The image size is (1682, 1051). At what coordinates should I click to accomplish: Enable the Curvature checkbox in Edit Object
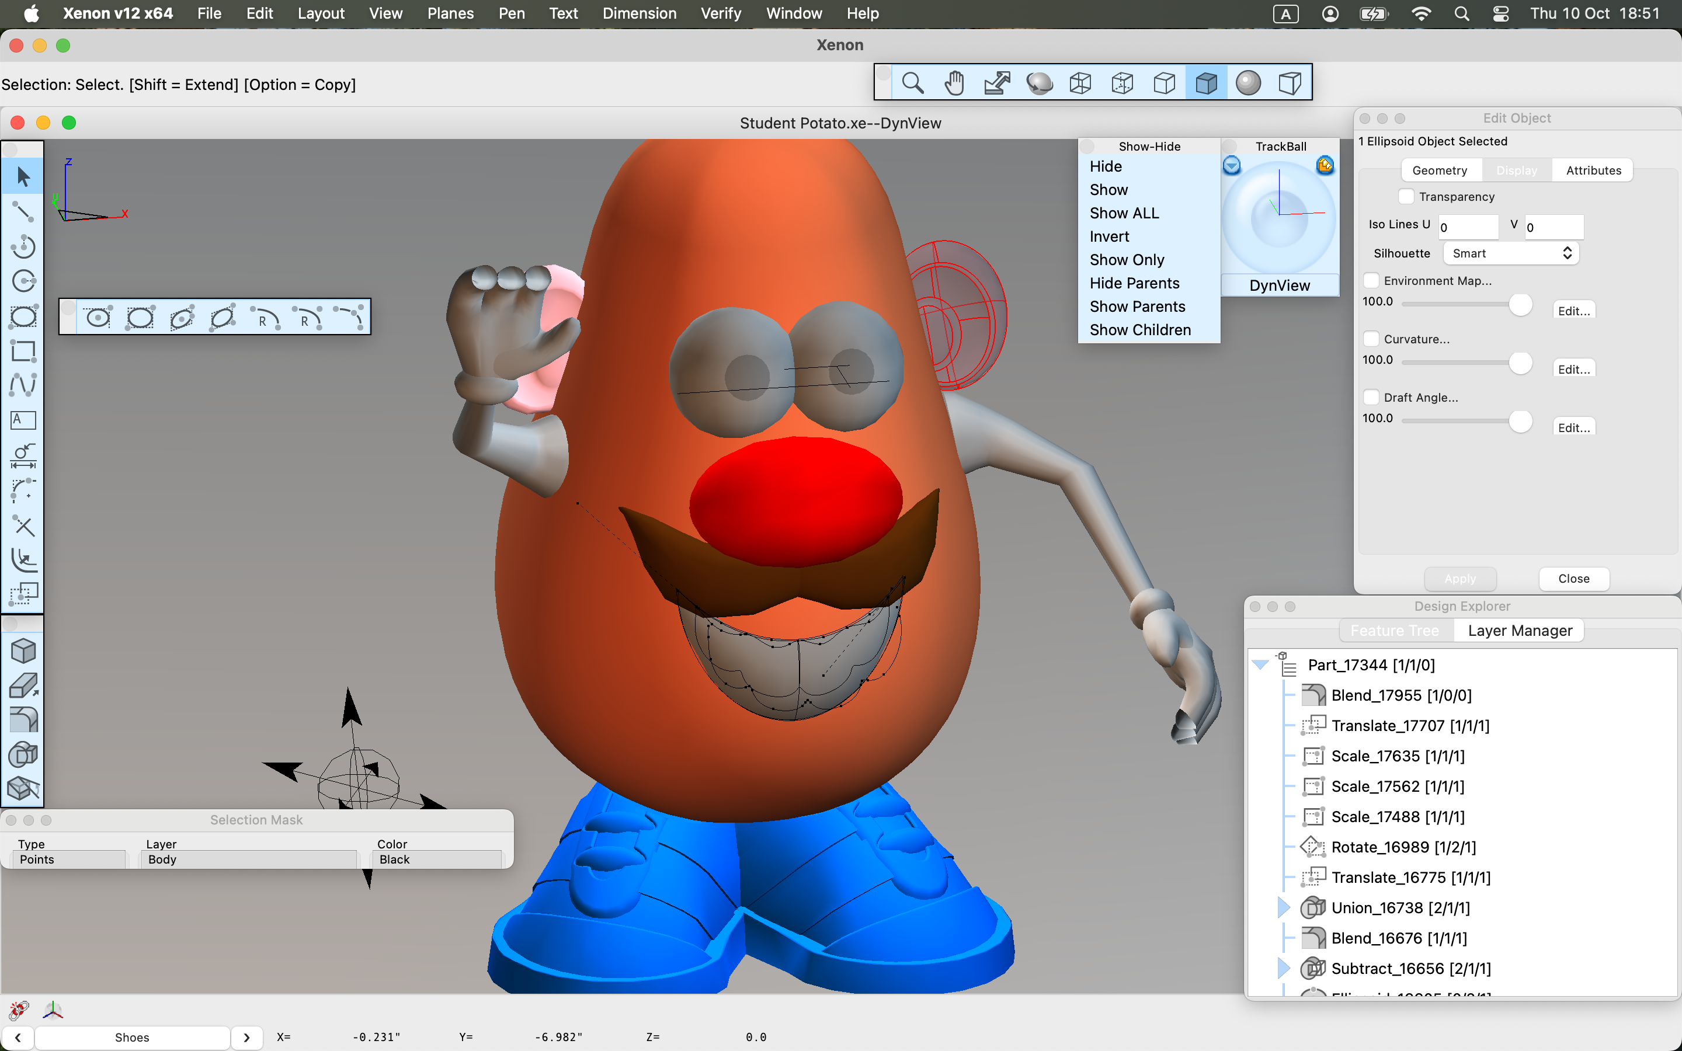pos(1371,339)
